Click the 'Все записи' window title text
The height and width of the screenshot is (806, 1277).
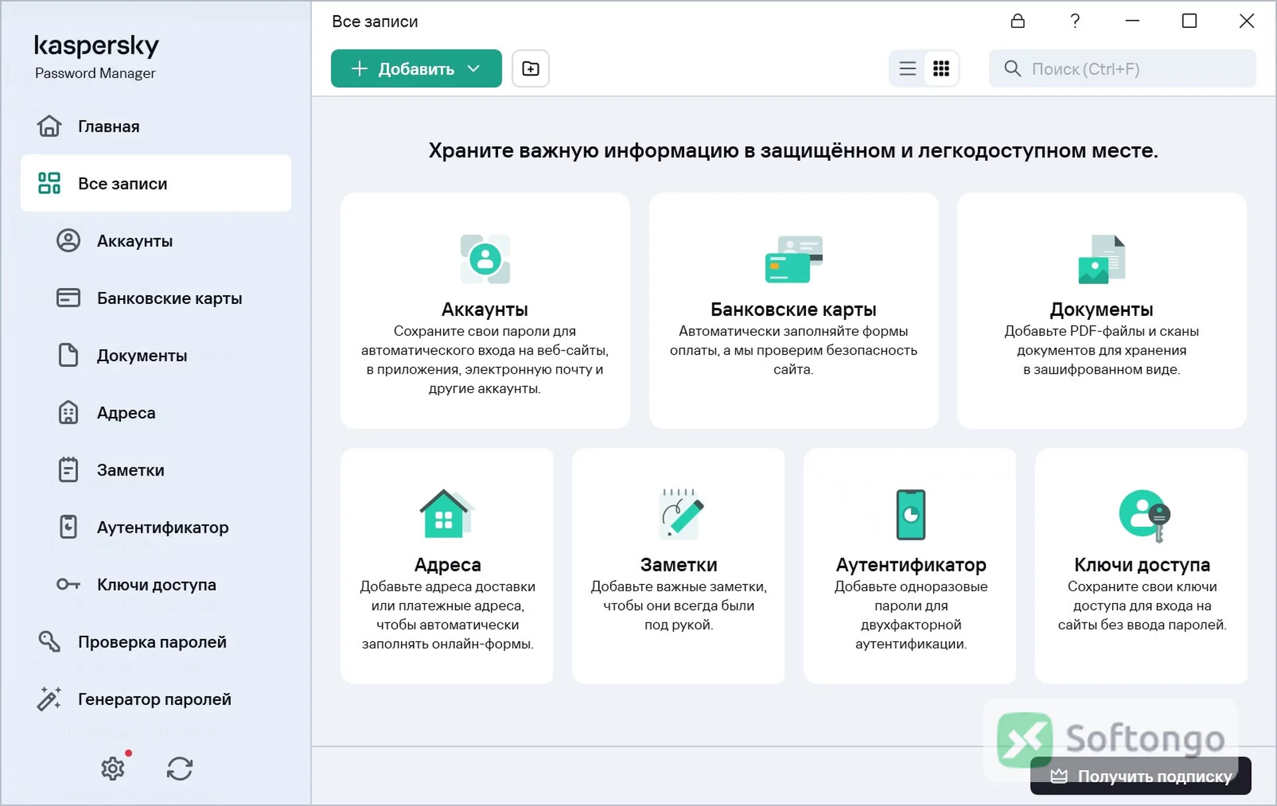(375, 21)
